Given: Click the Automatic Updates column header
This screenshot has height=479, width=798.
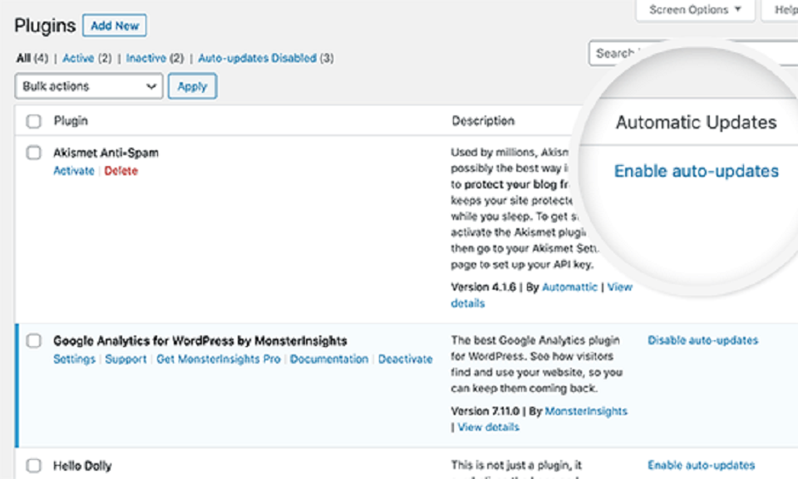Looking at the screenshot, I should pyautogui.click(x=697, y=123).
